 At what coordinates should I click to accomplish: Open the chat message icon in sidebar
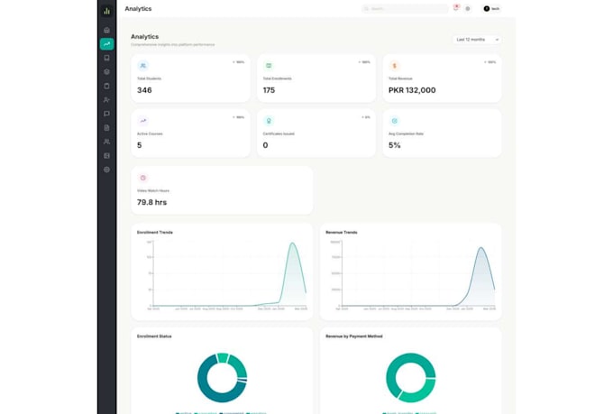tap(106, 114)
